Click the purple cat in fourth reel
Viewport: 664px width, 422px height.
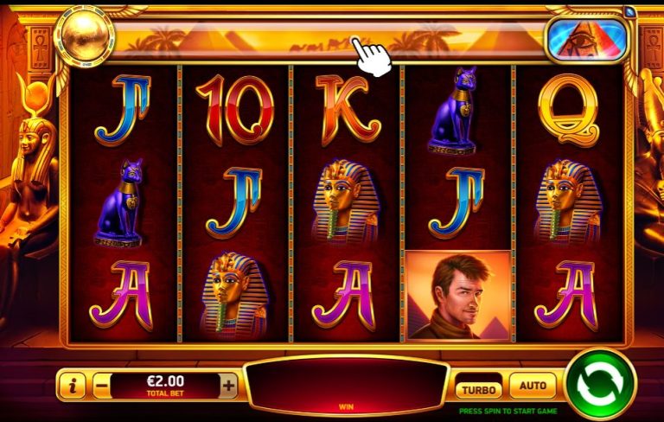click(x=453, y=110)
